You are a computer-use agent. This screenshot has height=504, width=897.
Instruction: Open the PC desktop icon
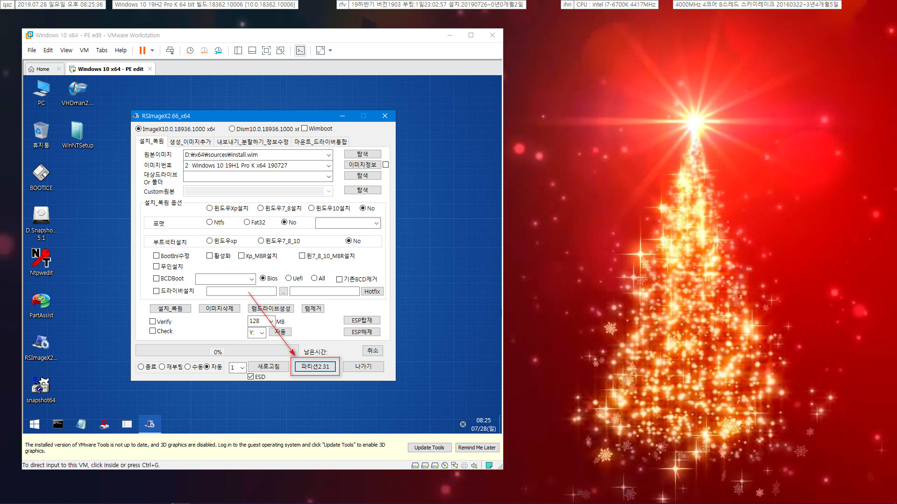[41, 92]
